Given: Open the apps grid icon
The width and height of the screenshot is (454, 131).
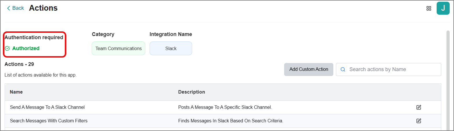Looking at the screenshot, I should point(429,8).
